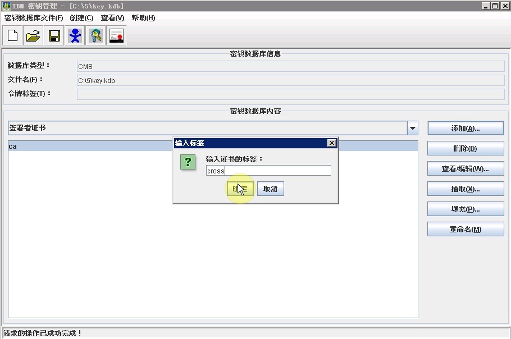The image size is (511, 339).
Task: Open the 创建(C) menu
Action: tap(81, 18)
